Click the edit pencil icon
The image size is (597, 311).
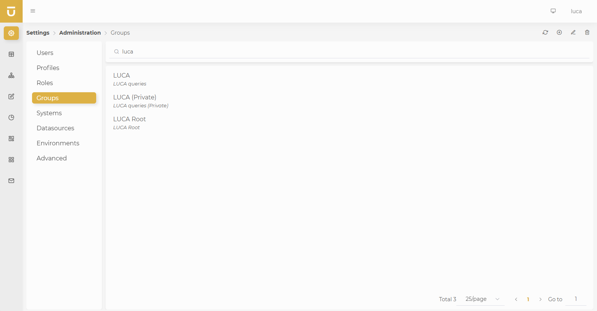[x=573, y=32]
